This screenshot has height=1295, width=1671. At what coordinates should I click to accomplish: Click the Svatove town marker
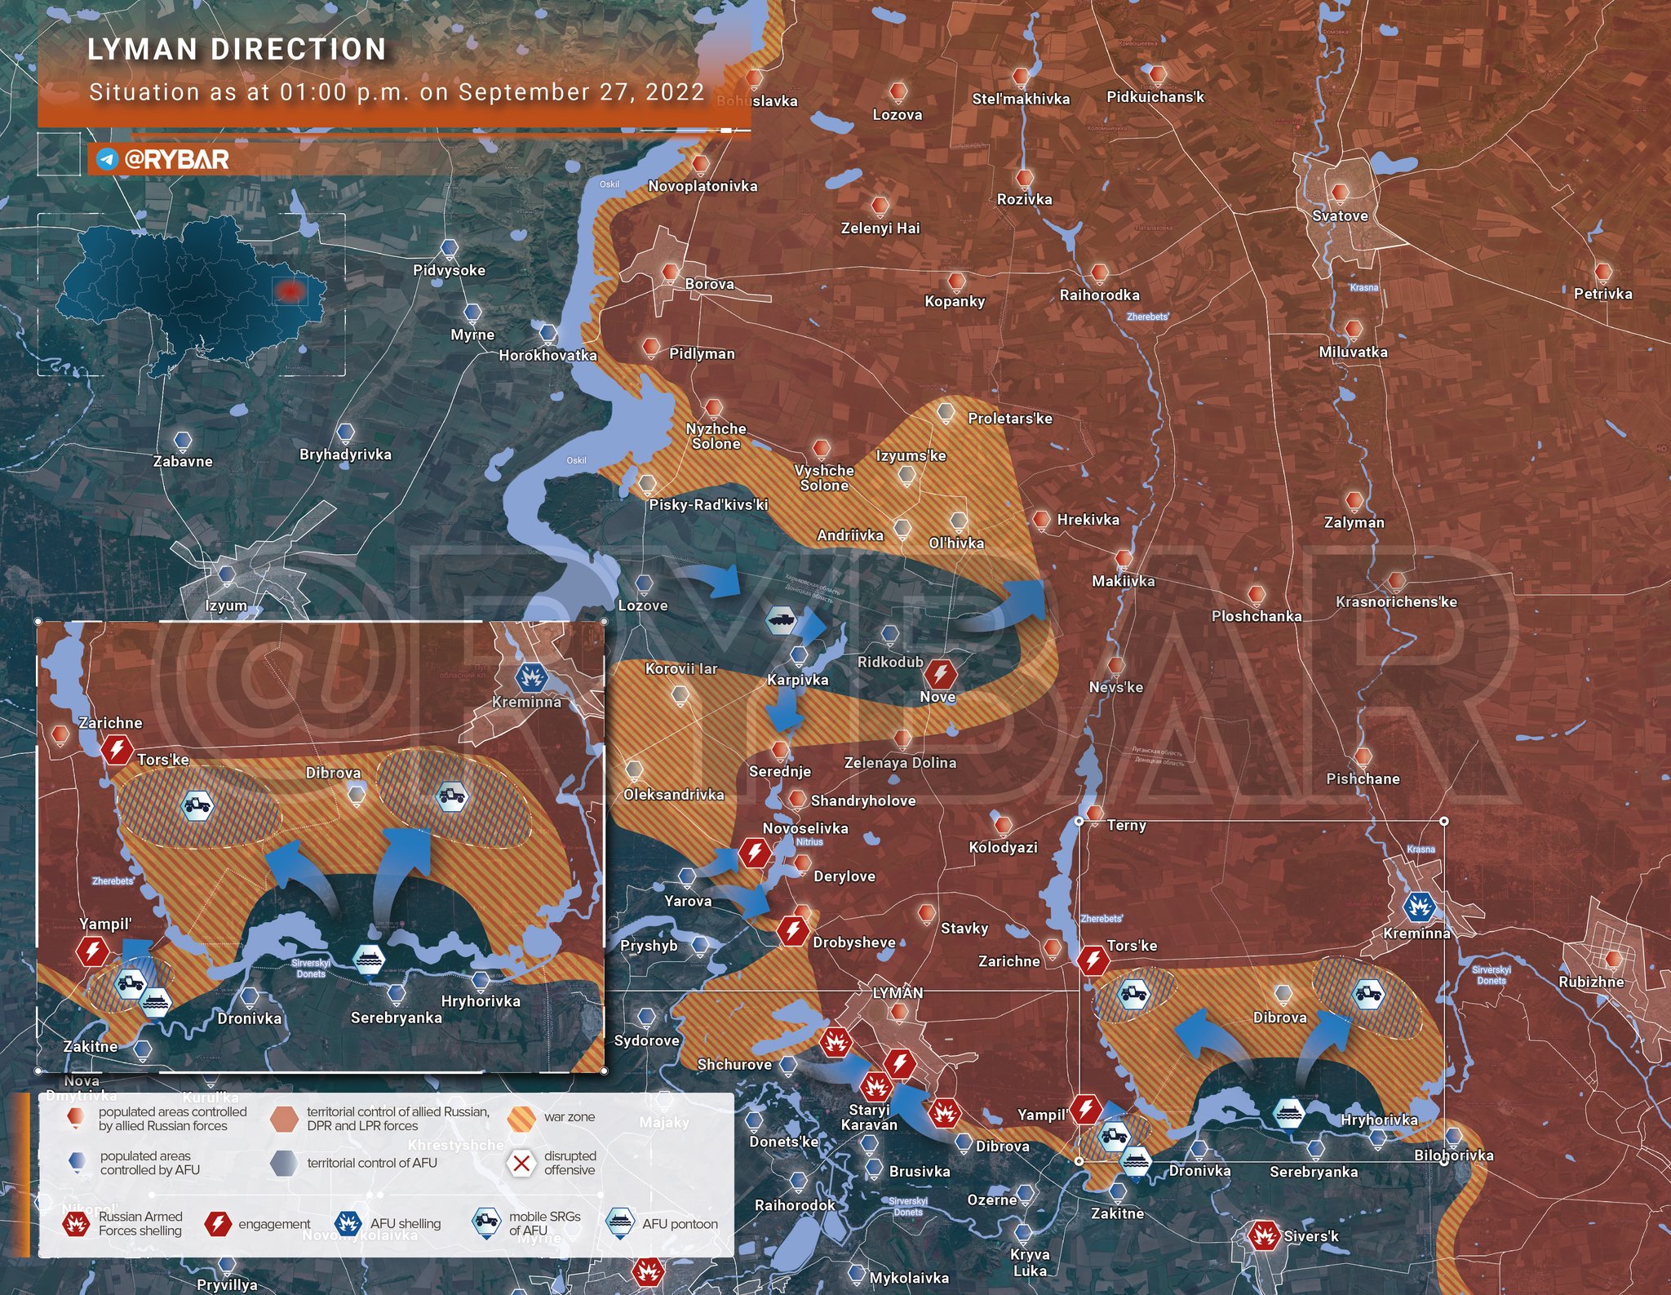1340,194
